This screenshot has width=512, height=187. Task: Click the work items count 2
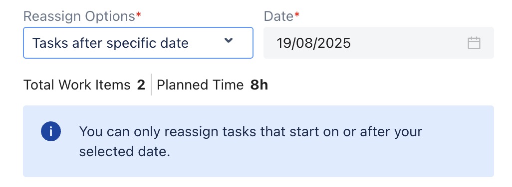tap(141, 85)
